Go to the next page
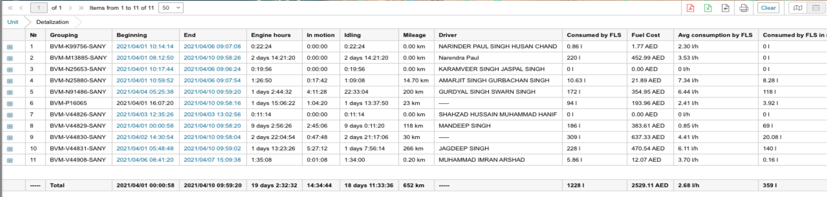This screenshot has height=197, width=827. 70,8
